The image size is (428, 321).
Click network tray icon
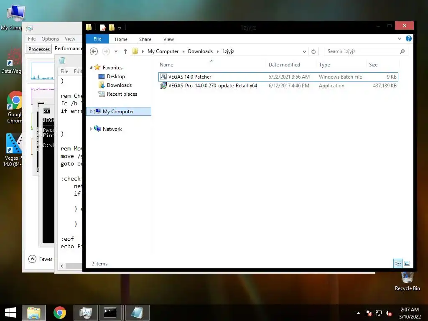pos(379,313)
